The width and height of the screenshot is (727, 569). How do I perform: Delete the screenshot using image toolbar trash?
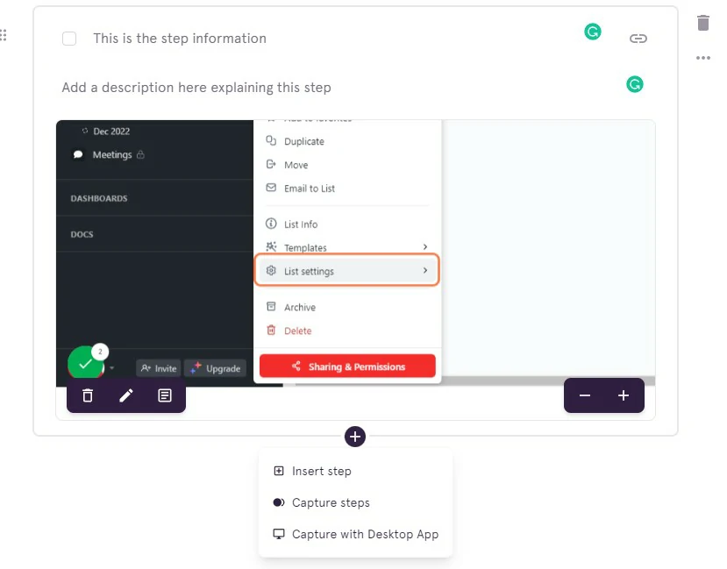point(88,395)
